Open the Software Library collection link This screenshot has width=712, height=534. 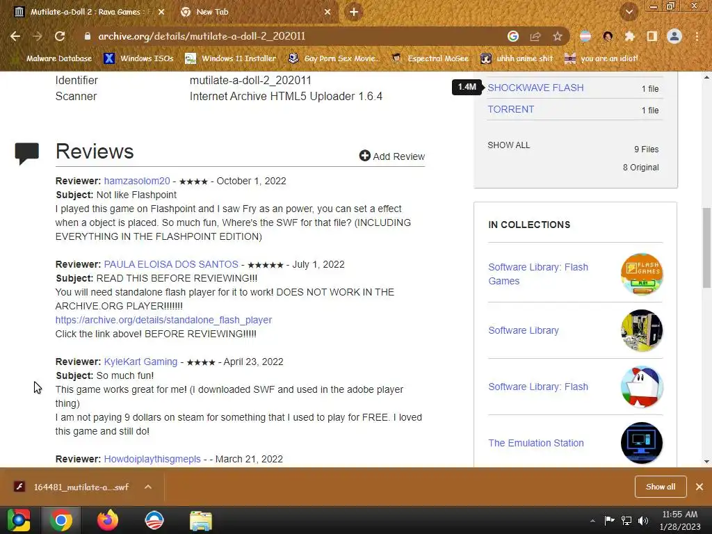[523, 330]
